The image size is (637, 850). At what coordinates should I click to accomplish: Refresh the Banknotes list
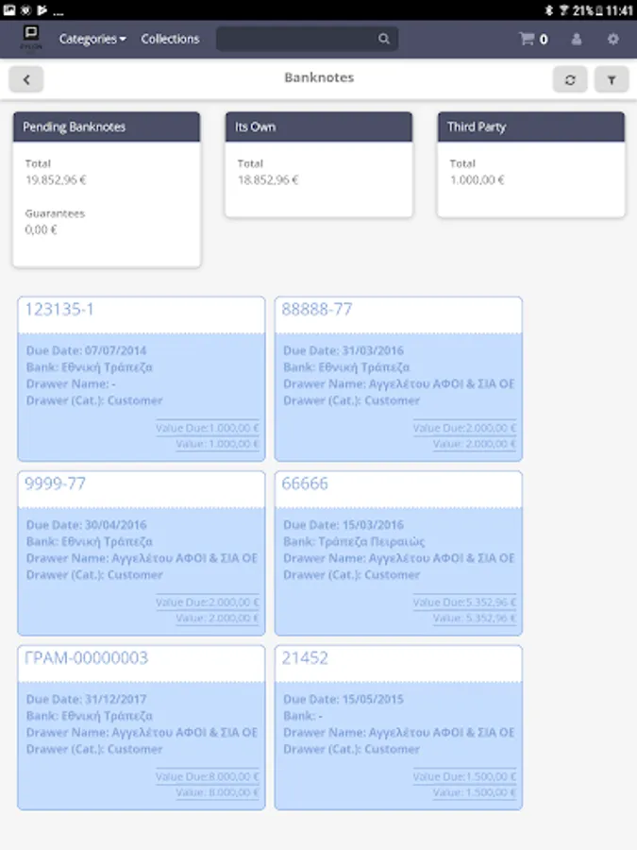570,79
